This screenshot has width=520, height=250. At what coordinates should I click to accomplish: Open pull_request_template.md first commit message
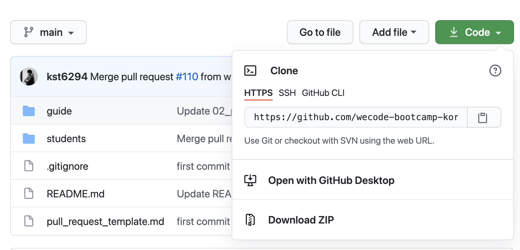[203, 221]
